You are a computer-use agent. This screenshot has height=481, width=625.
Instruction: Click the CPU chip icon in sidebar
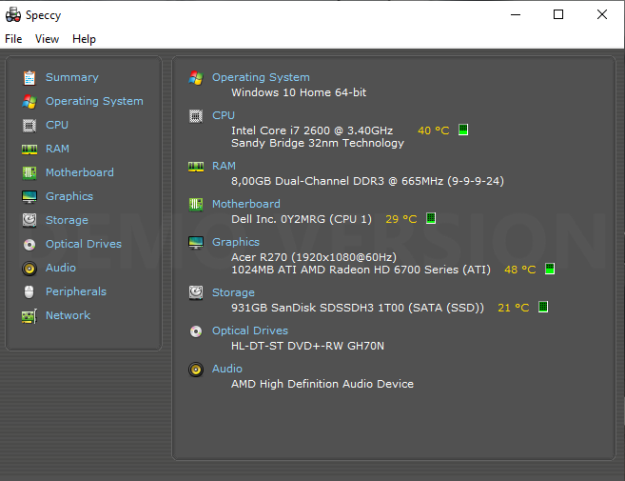[29, 125]
